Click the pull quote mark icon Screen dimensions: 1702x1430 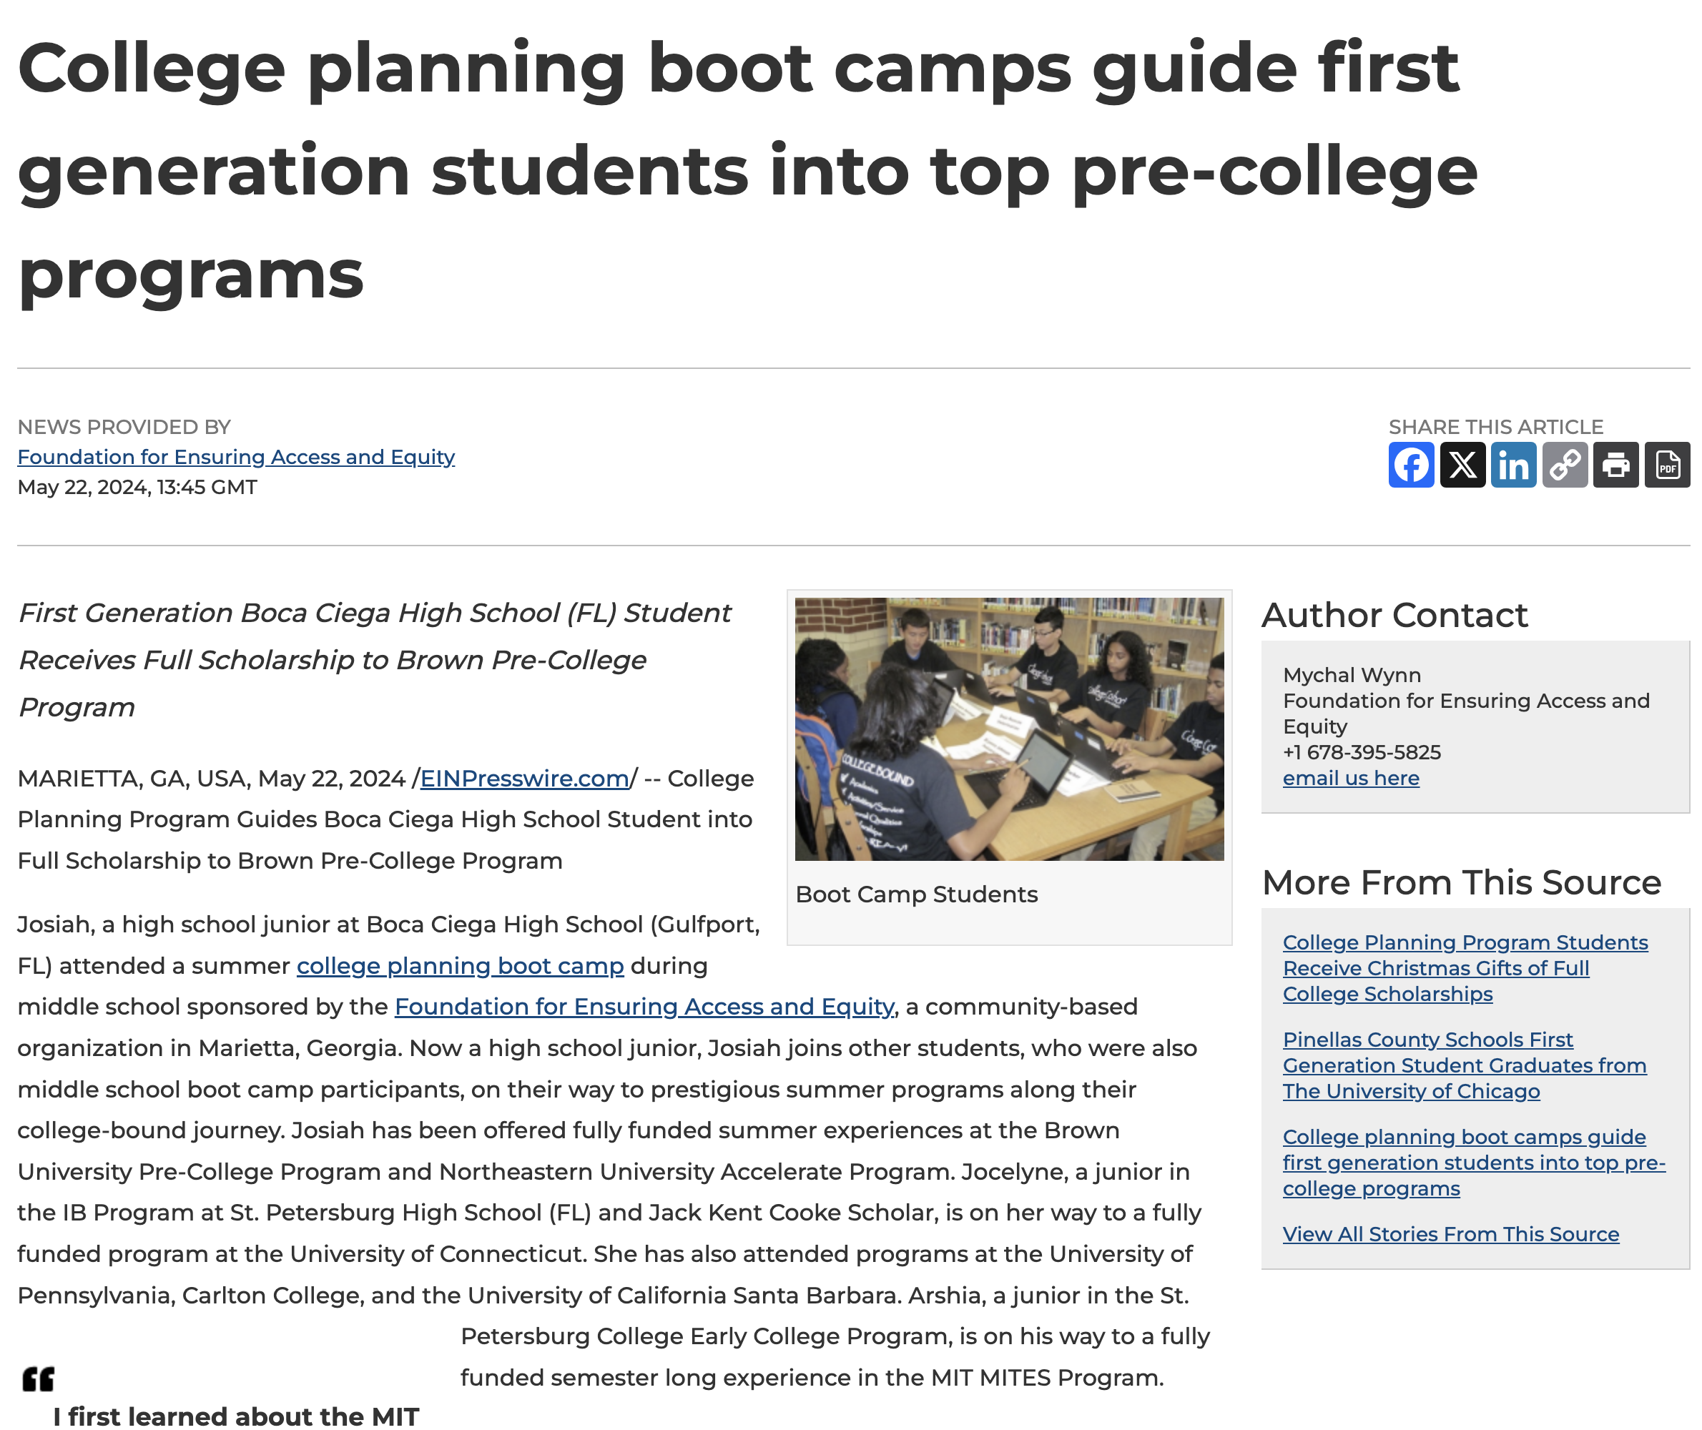pos(38,1378)
